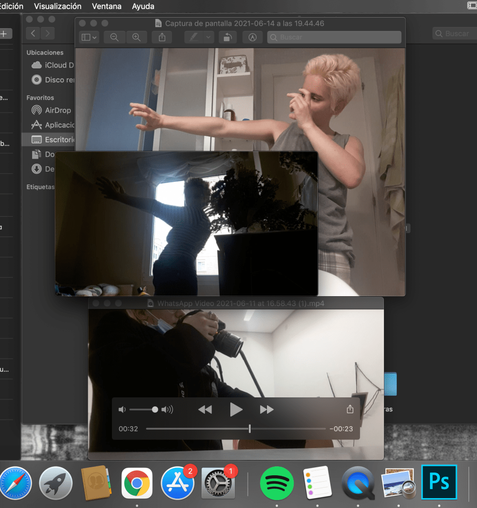Play the WhatsApp video

click(236, 409)
